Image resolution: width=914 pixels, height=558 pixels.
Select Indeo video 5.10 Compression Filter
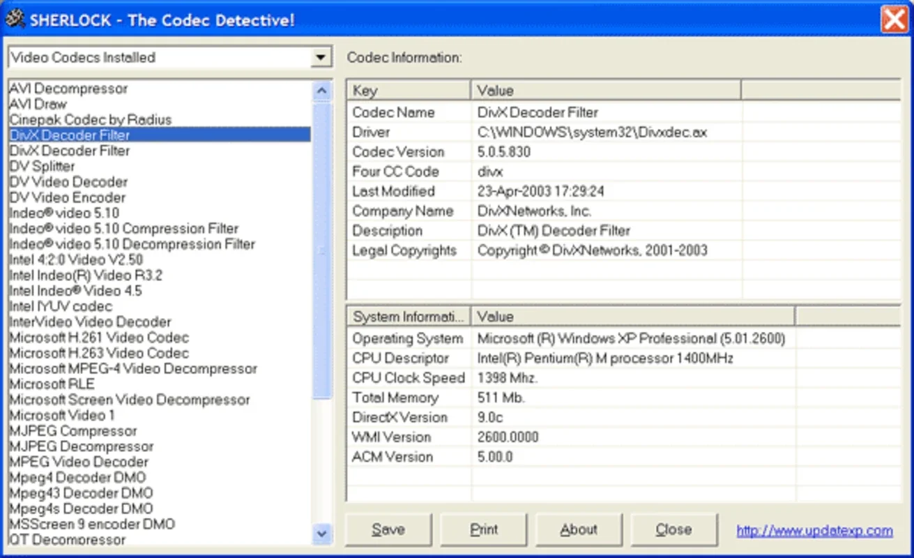(160, 228)
